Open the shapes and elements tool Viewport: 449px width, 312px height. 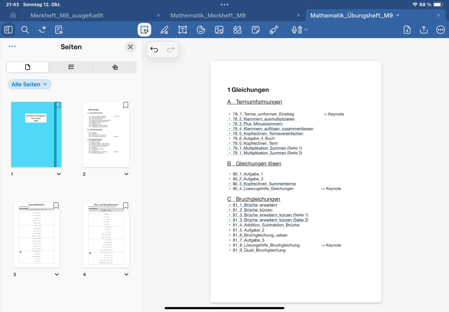[237, 30]
